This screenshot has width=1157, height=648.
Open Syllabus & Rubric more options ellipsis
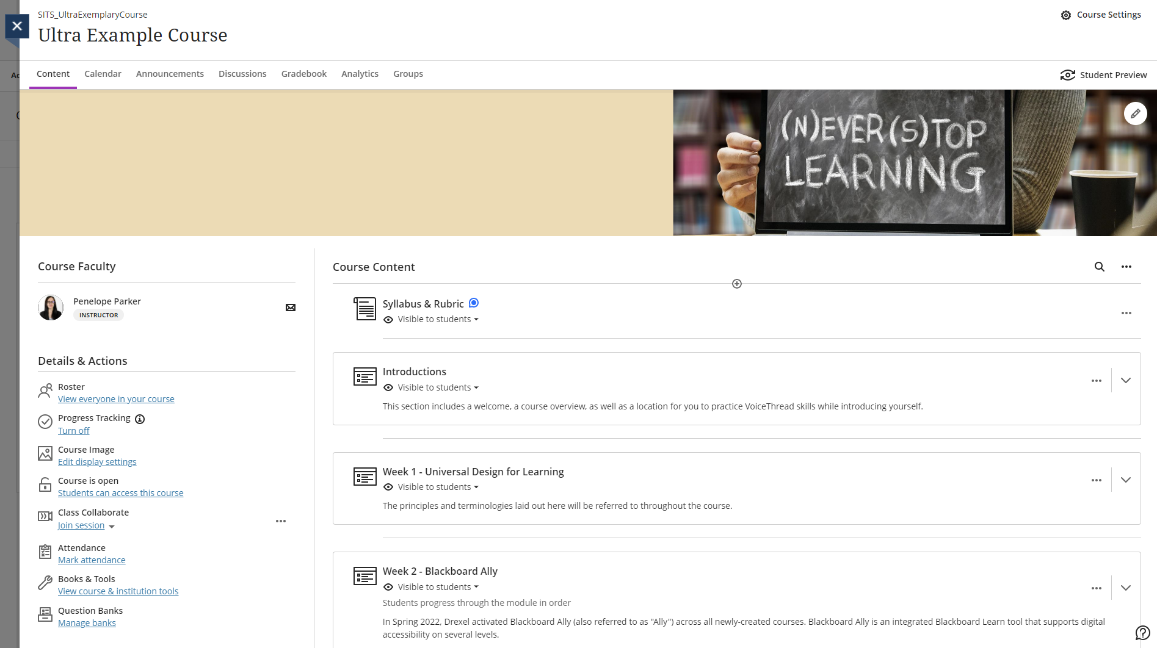point(1126,313)
